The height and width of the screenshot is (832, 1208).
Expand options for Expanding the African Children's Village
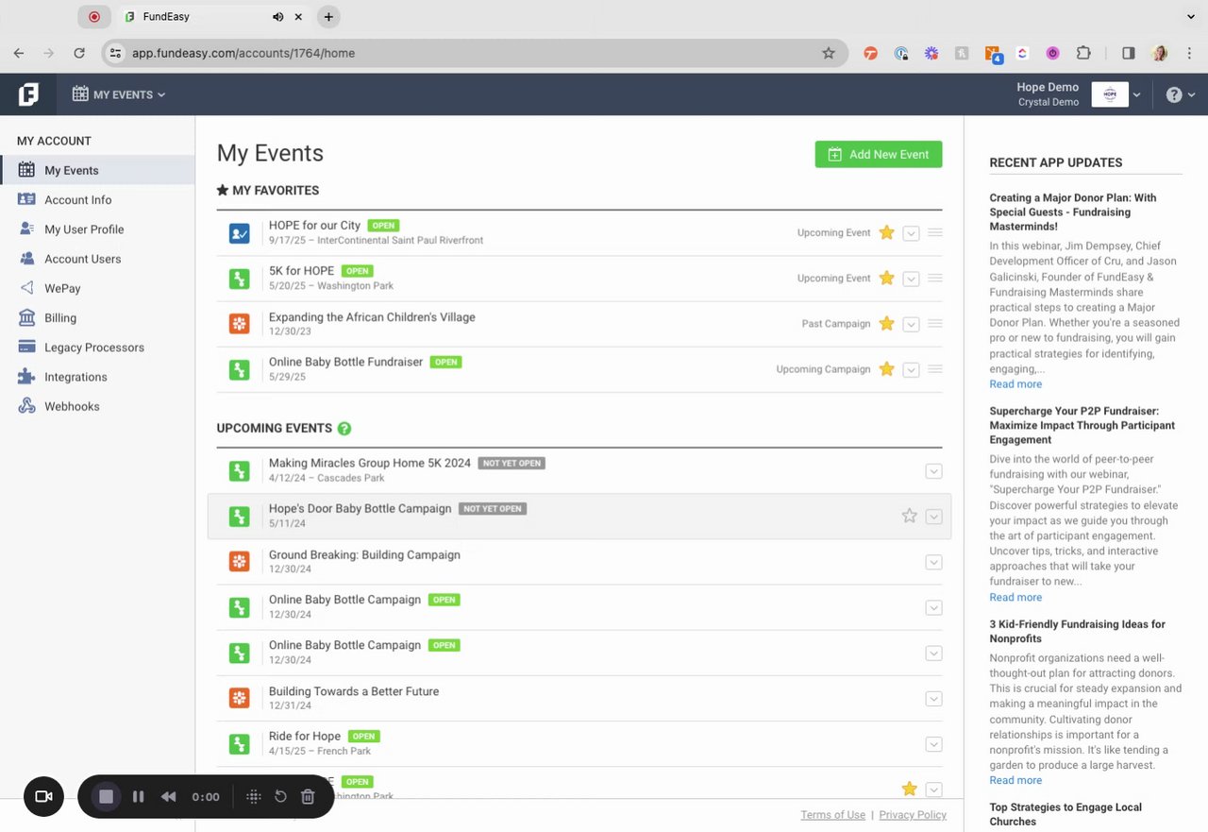(911, 324)
